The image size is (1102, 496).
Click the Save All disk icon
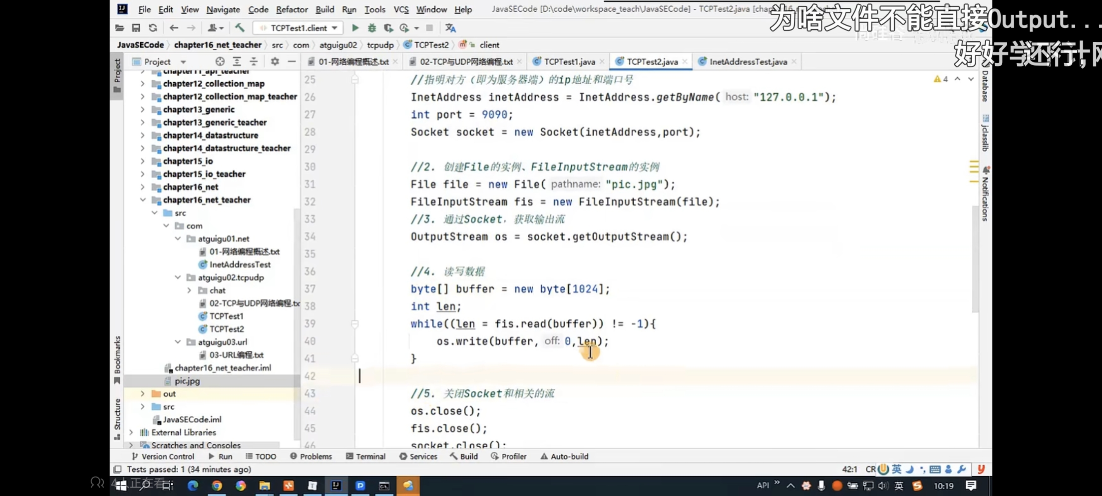[136, 28]
